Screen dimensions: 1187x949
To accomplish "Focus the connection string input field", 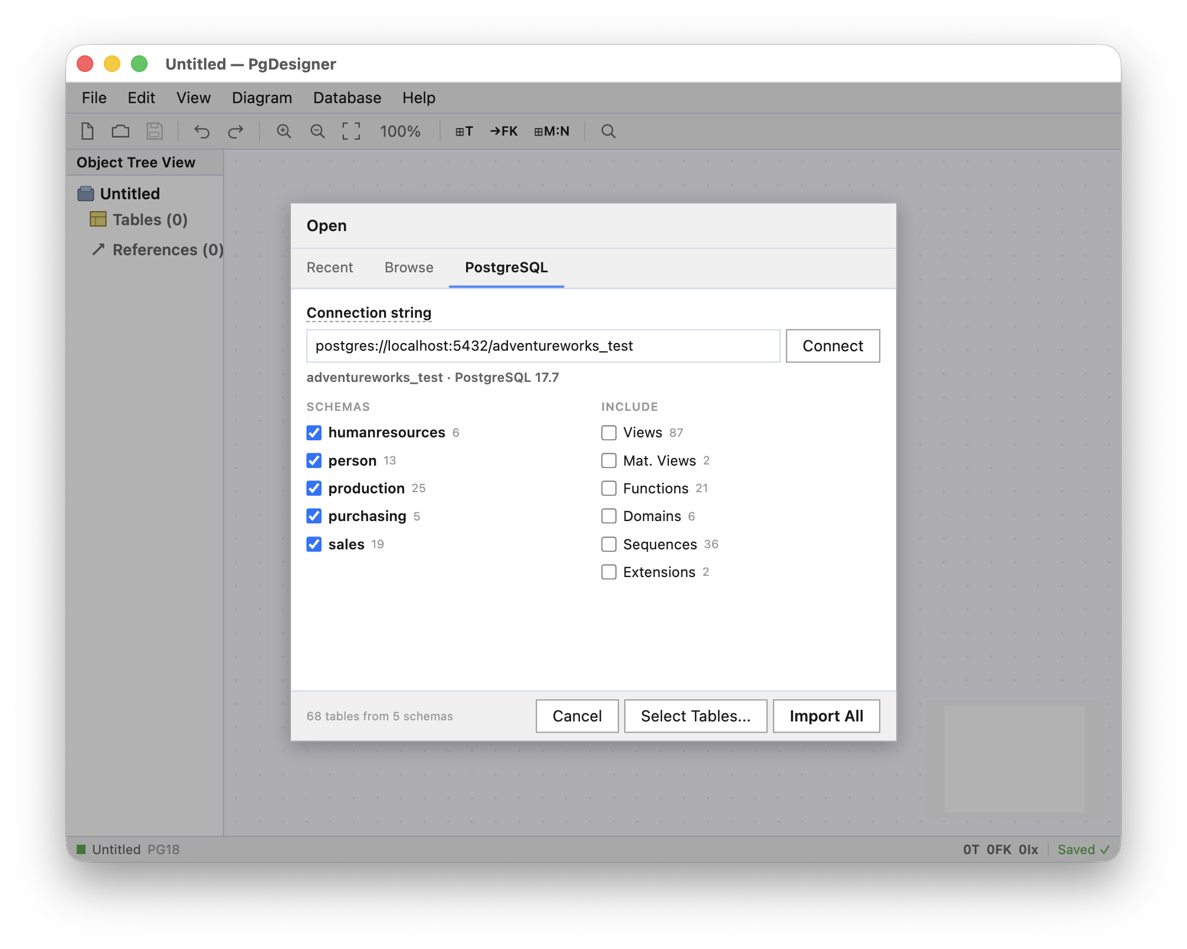I will [x=543, y=346].
